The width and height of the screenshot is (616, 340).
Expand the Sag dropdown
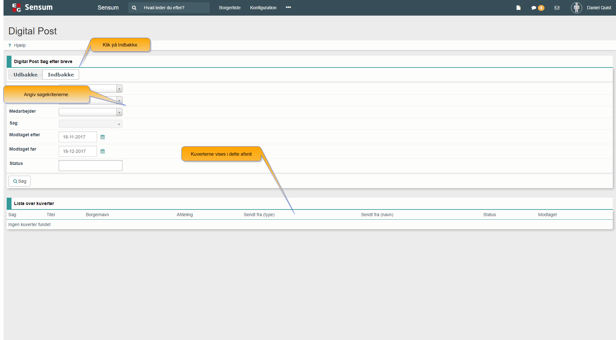(119, 124)
